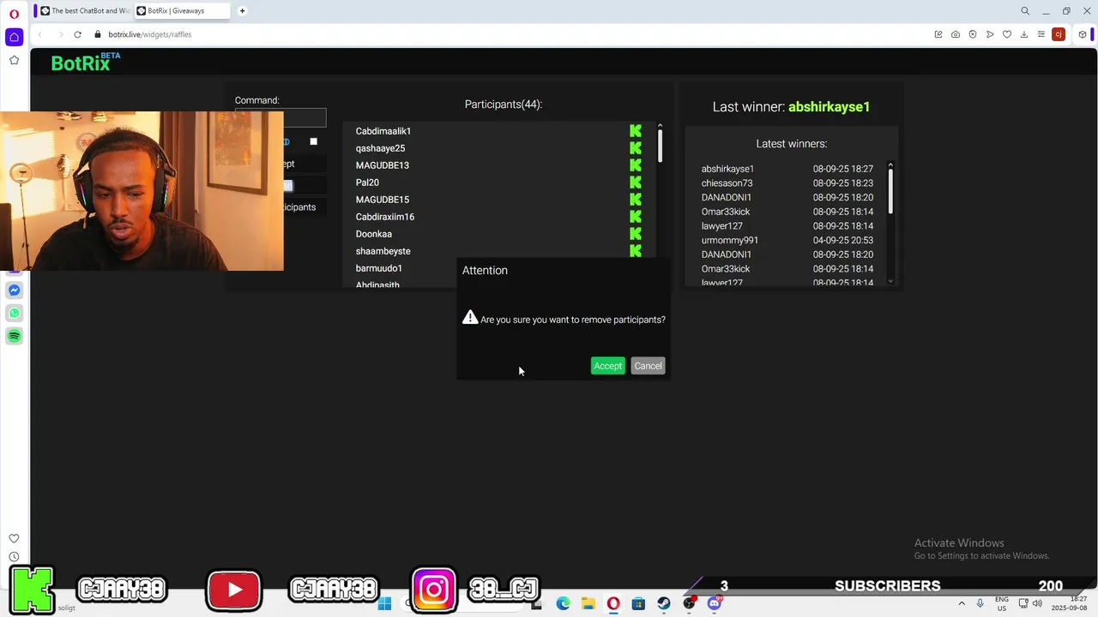The height and width of the screenshot is (617, 1098).
Task: Tick the white checkbox under Command field
Action: 313,141
